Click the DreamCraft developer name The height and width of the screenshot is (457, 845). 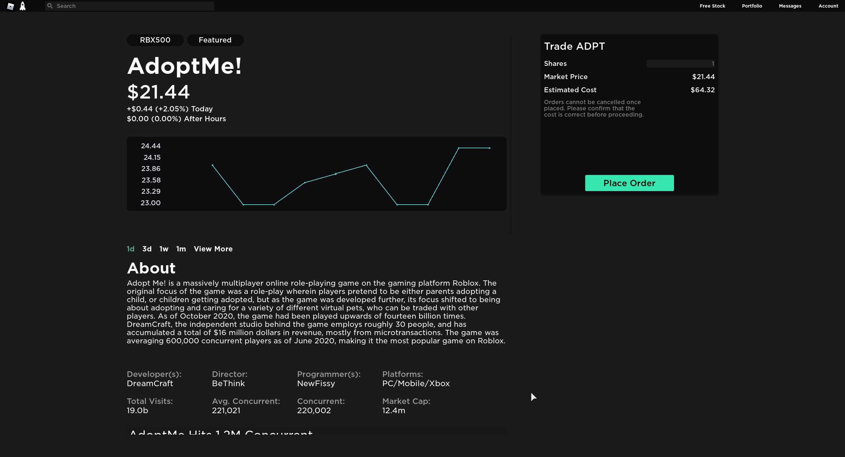pyautogui.click(x=150, y=384)
